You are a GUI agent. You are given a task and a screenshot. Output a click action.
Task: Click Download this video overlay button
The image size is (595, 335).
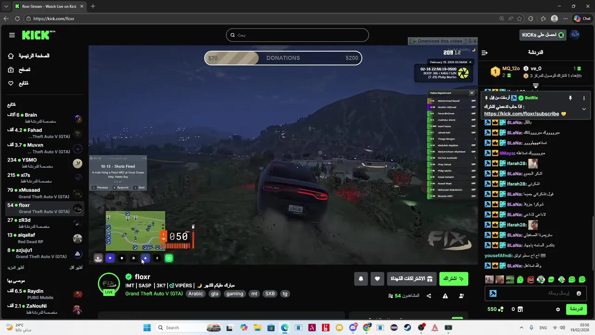tap(437, 41)
